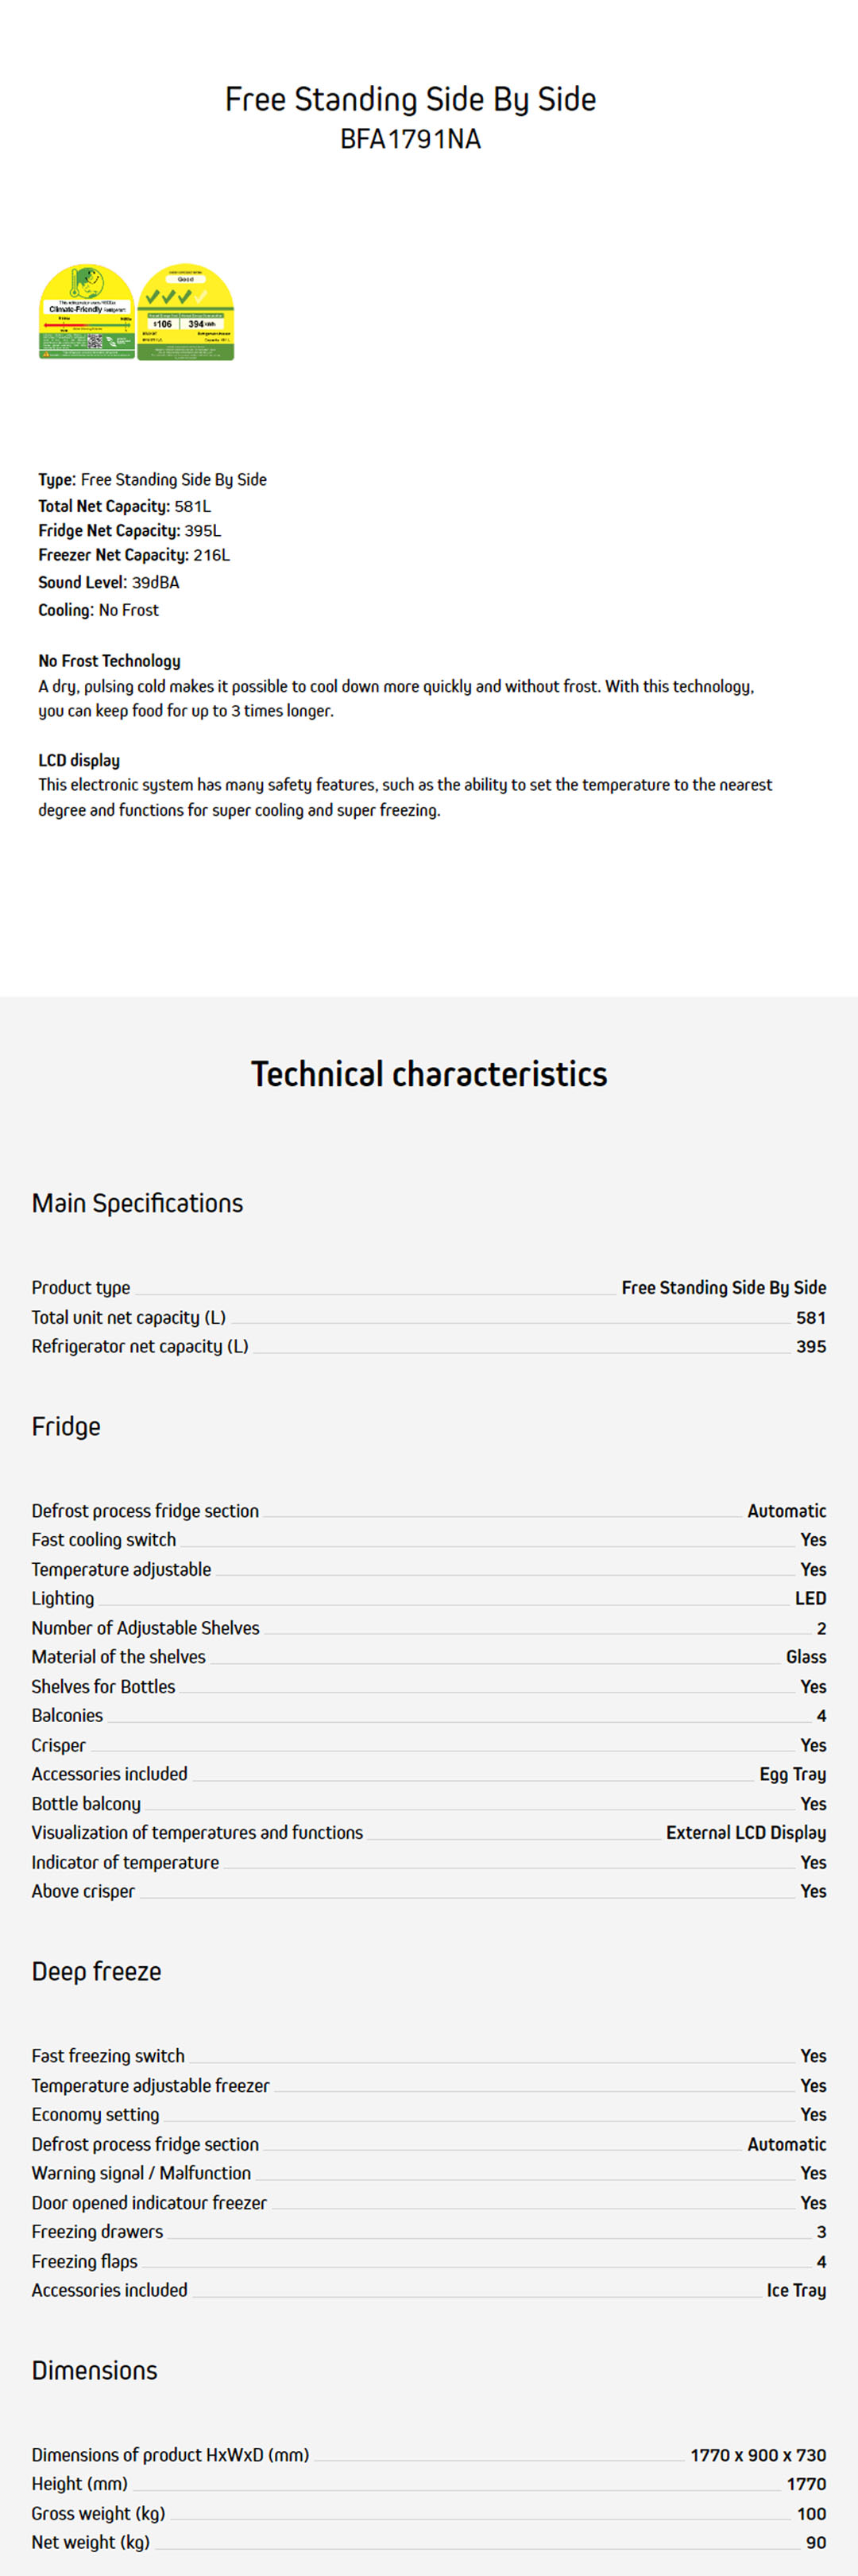This screenshot has width=858, height=2576.
Task: Click the No Frost Technology subheading
Action: 109,661
